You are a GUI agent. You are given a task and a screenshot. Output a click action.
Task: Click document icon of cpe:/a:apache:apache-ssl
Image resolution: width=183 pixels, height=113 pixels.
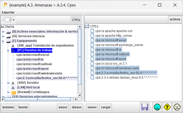(92, 31)
